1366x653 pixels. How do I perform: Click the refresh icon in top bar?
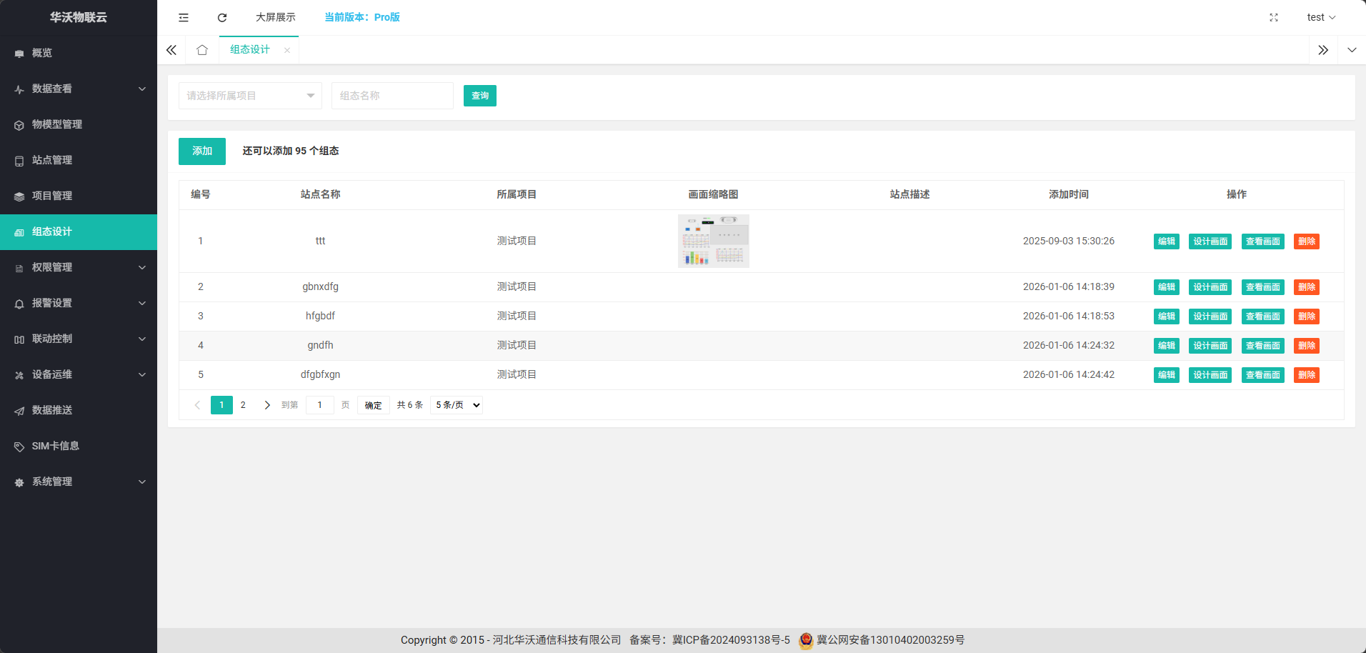point(222,17)
